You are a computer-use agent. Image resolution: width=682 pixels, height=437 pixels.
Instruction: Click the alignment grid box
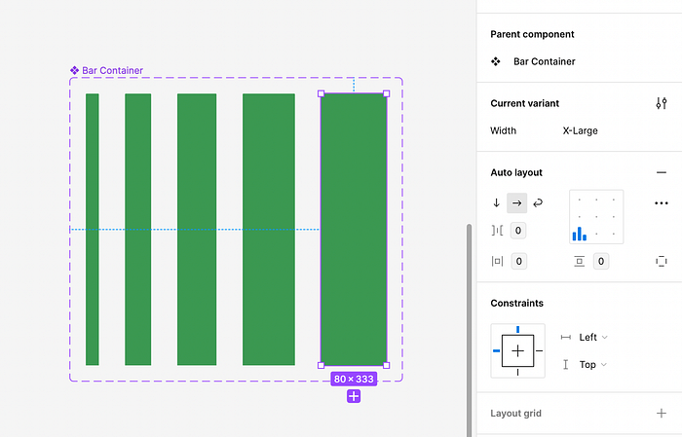pyautogui.click(x=596, y=217)
